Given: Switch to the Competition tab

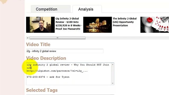Looking at the screenshot, I should [x=51, y=9].
